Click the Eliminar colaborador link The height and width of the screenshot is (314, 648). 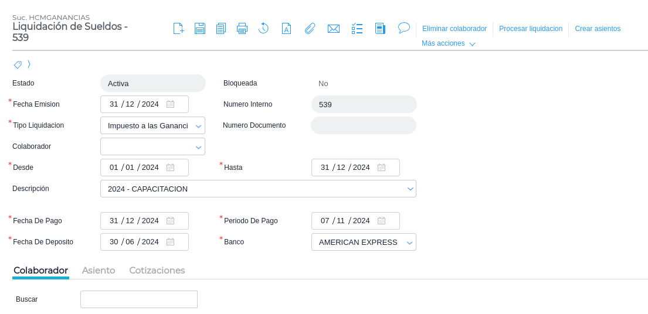tap(454, 29)
